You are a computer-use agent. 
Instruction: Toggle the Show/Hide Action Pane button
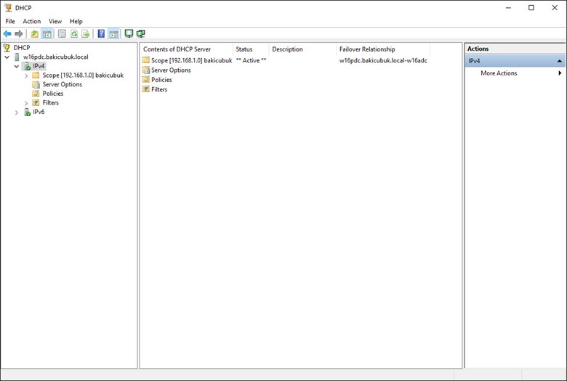pos(113,34)
